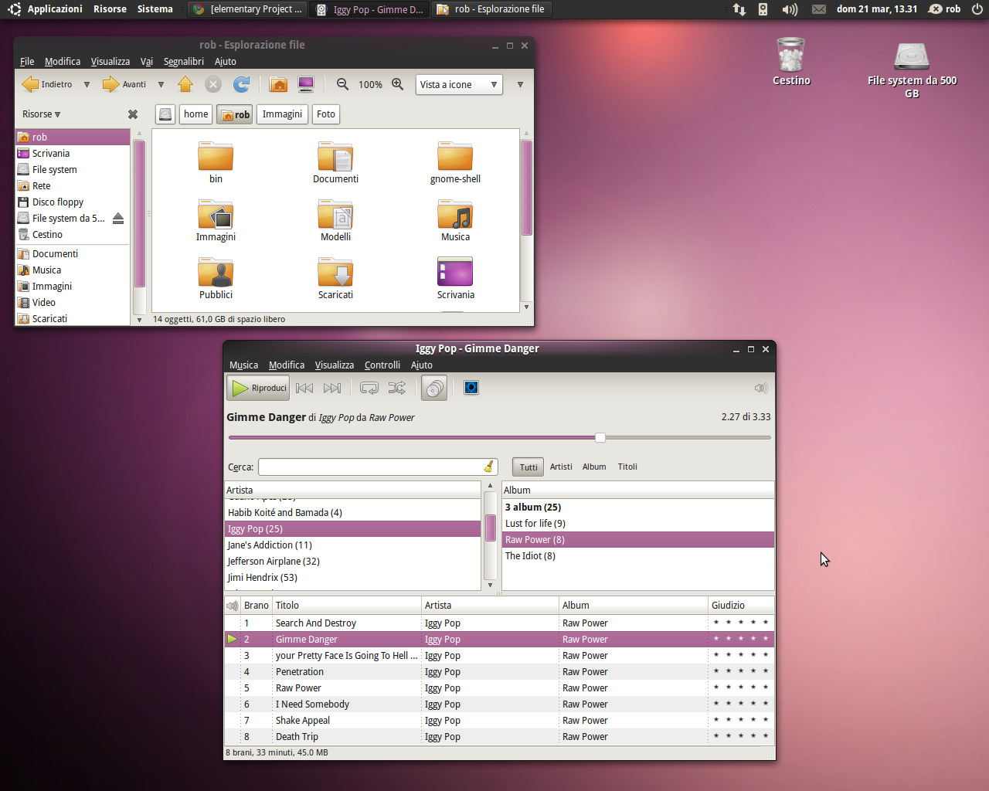The height and width of the screenshot is (791, 989).
Task: Click the computer icon in file browser toolbar
Action: (x=306, y=84)
